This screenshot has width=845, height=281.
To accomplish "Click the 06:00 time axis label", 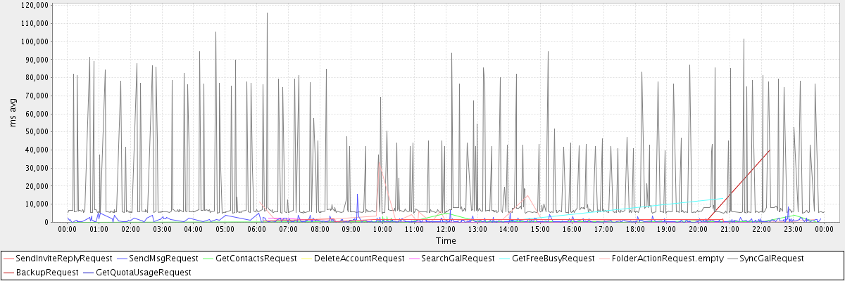I will 256,229.
